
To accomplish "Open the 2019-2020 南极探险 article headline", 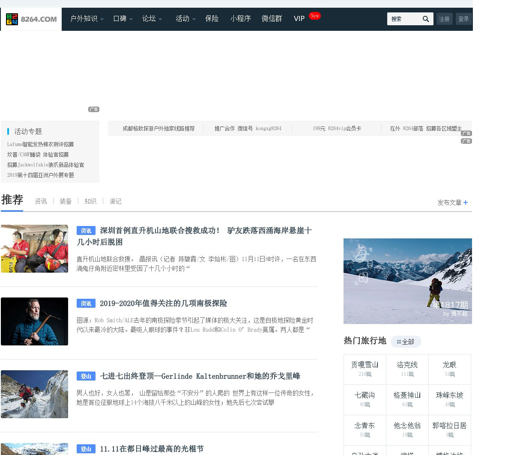I will [163, 303].
